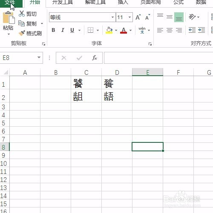The image size is (213, 213).
Task: Decrease indent icon
Action: coord(192,30)
